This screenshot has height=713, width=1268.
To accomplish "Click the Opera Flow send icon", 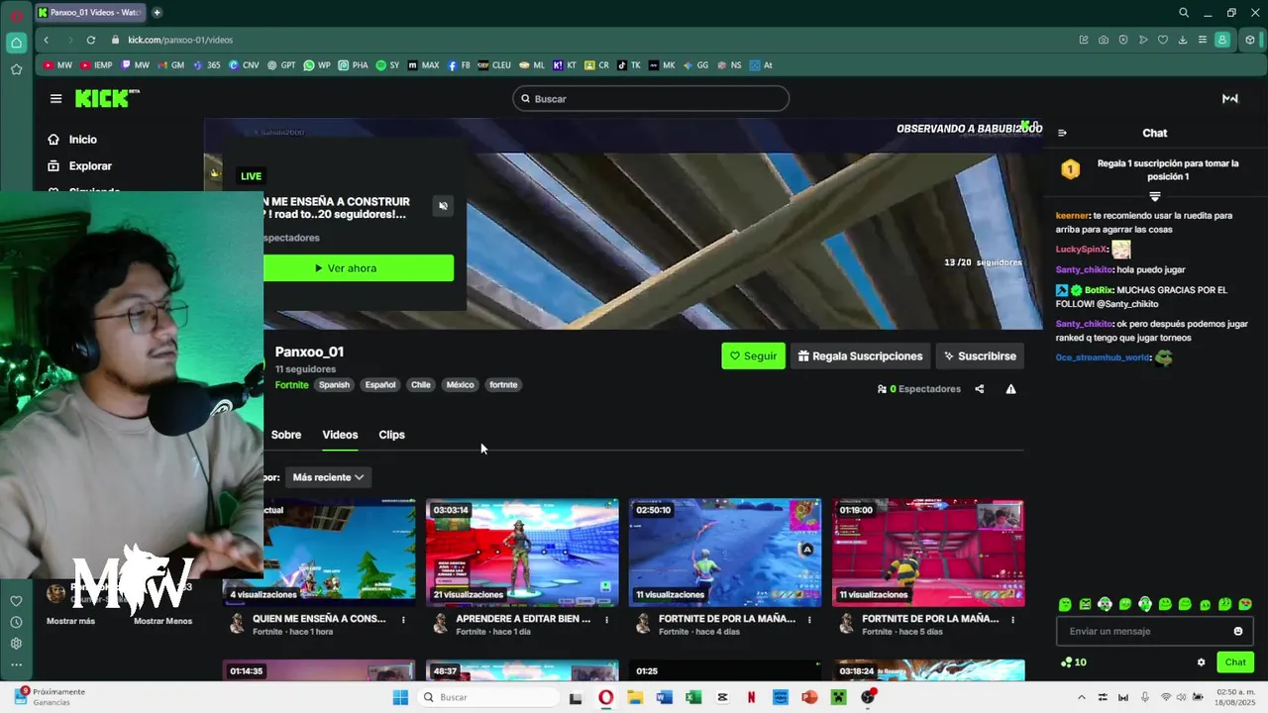I will coord(1143,40).
